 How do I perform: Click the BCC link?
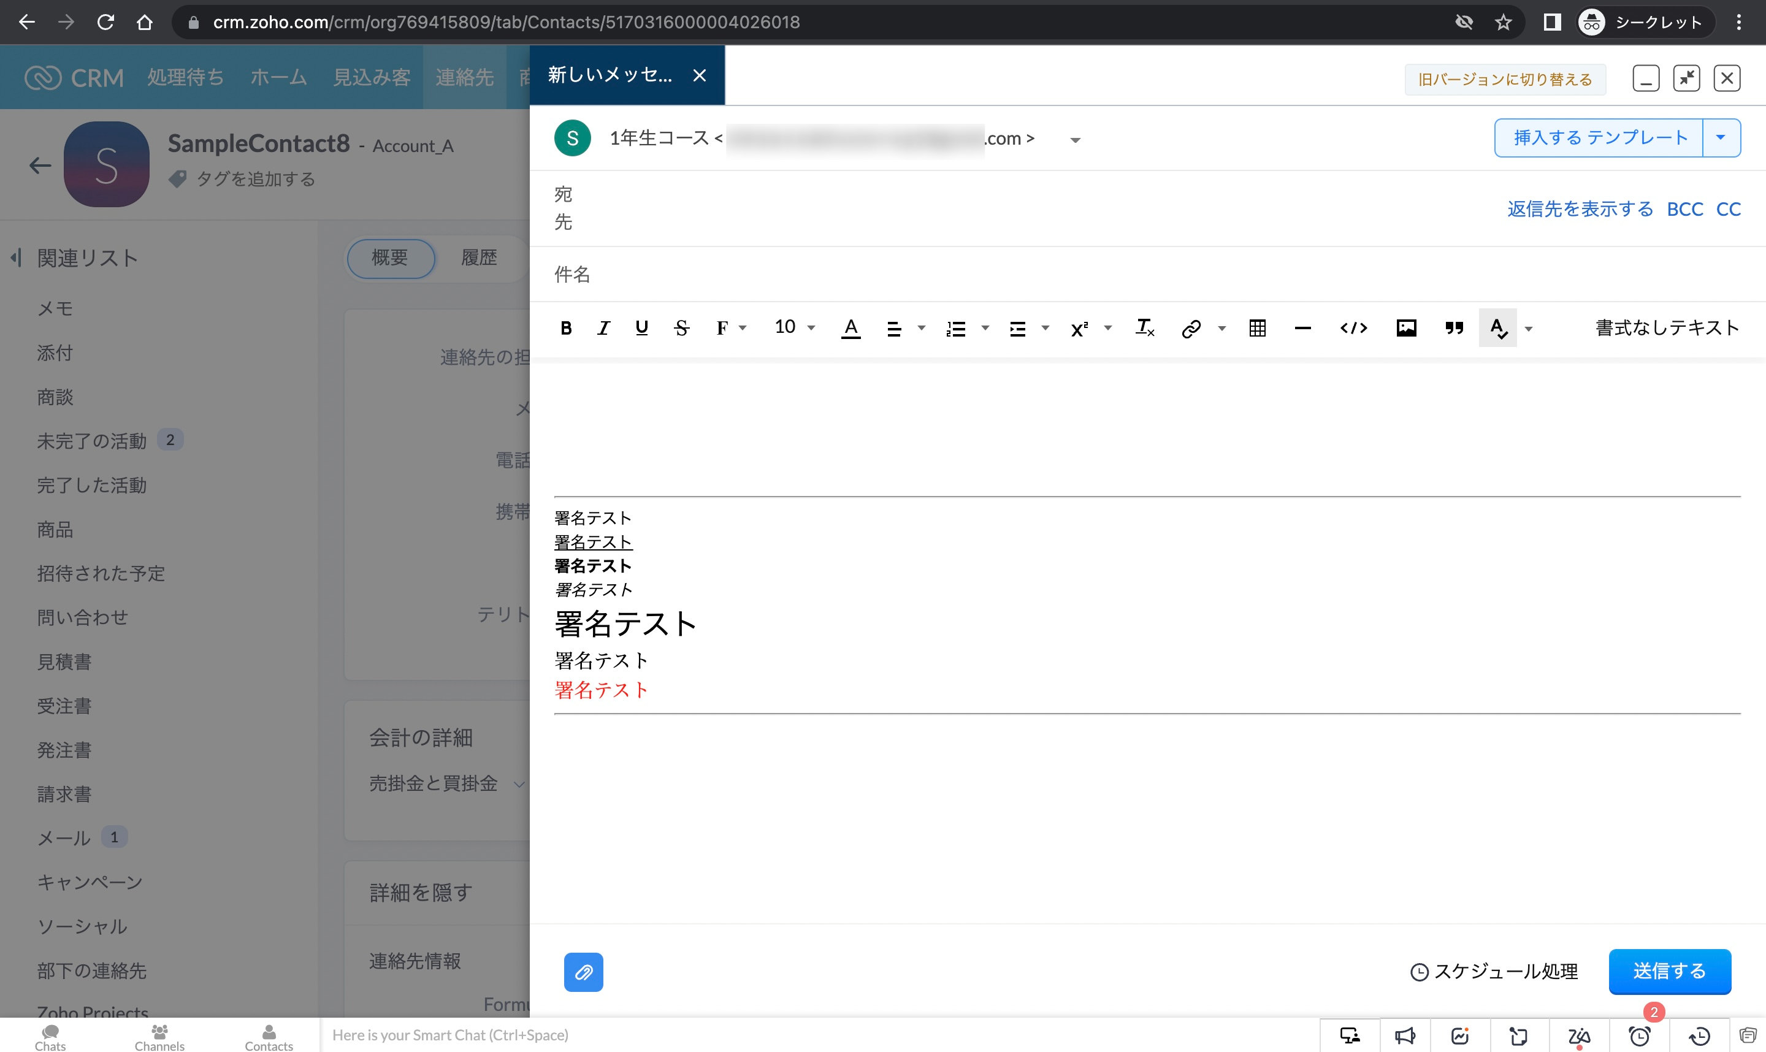pyautogui.click(x=1684, y=209)
